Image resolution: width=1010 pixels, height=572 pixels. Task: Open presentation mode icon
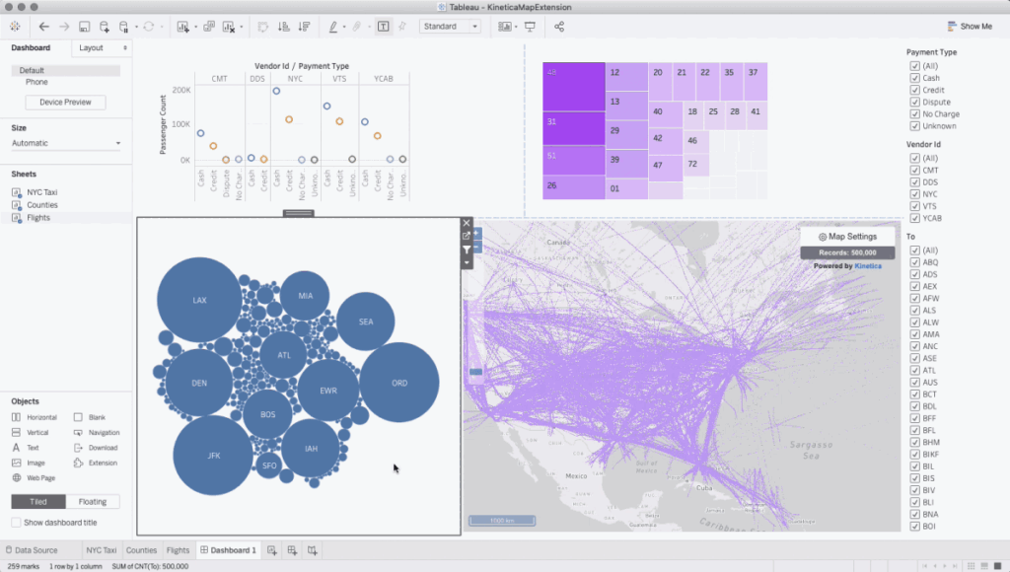point(530,27)
